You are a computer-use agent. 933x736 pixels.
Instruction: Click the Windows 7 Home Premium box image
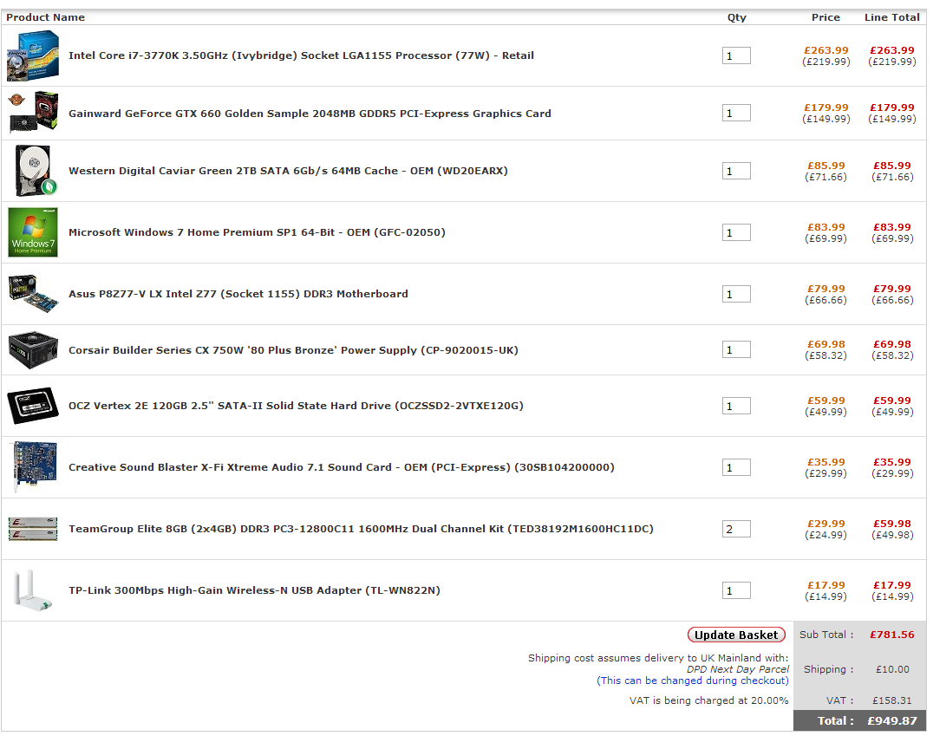click(33, 232)
